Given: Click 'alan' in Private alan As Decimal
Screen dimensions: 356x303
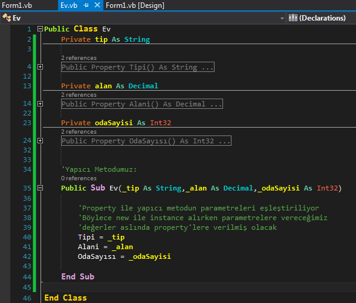Looking at the screenshot, I should coord(103,86).
